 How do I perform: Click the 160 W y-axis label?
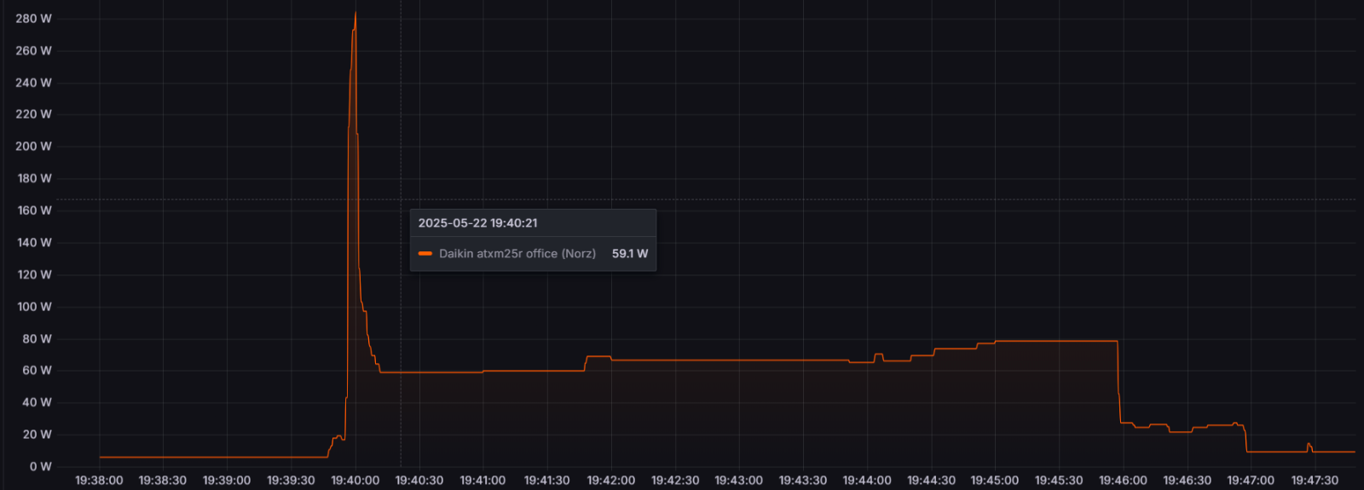pos(34,210)
